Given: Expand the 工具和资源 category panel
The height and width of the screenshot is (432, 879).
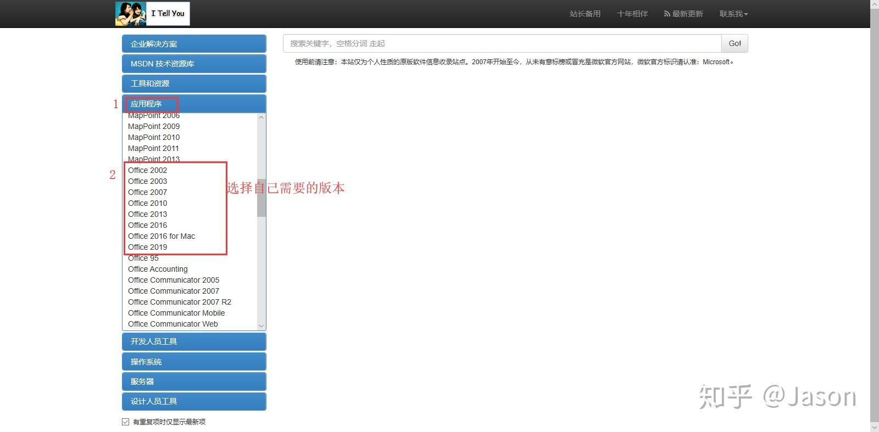Looking at the screenshot, I should click(x=194, y=83).
